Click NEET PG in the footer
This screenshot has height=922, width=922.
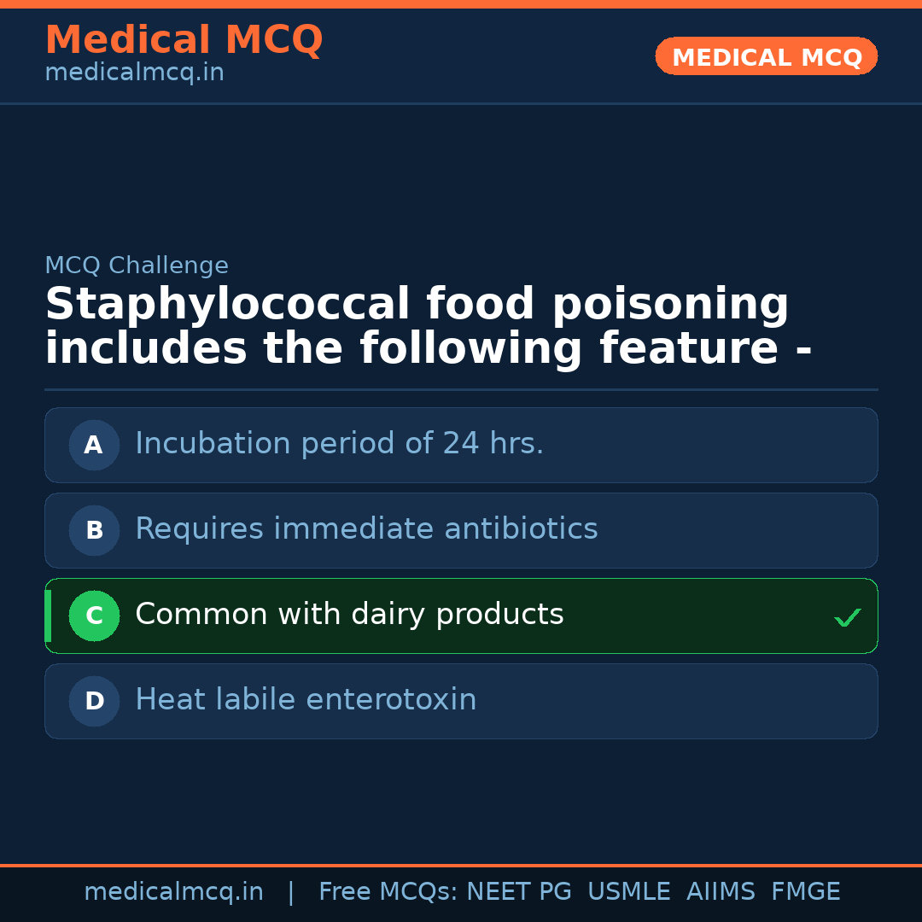pyautogui.click(x=519, y=892)
